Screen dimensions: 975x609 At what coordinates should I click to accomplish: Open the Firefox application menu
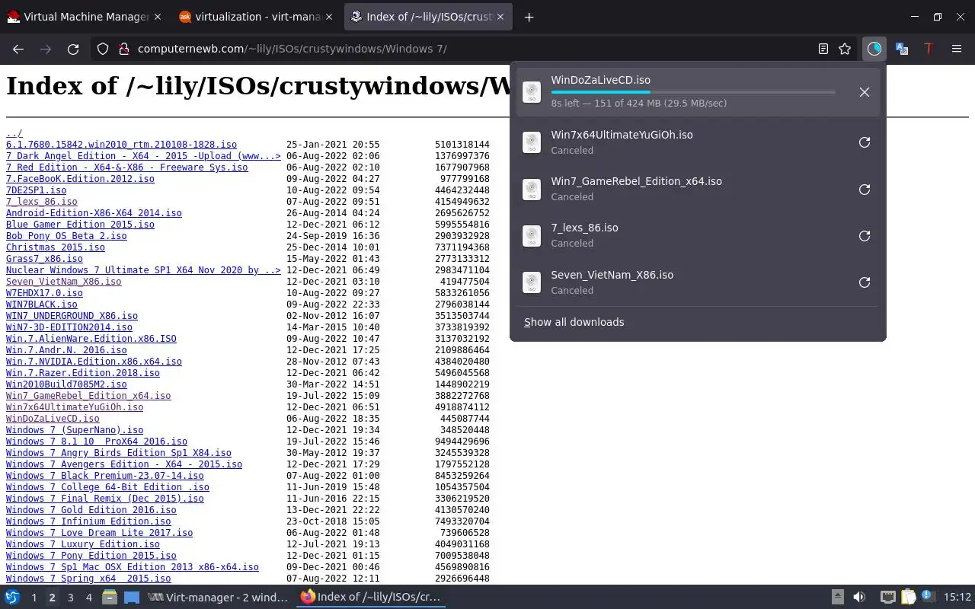[x=957, y=49]
